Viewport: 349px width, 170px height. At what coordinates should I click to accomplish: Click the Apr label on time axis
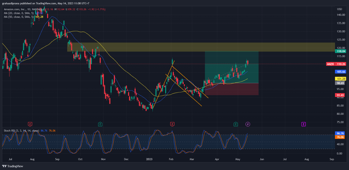(216, 159)
